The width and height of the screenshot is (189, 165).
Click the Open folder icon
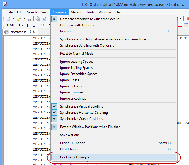[x=19, y=19]
